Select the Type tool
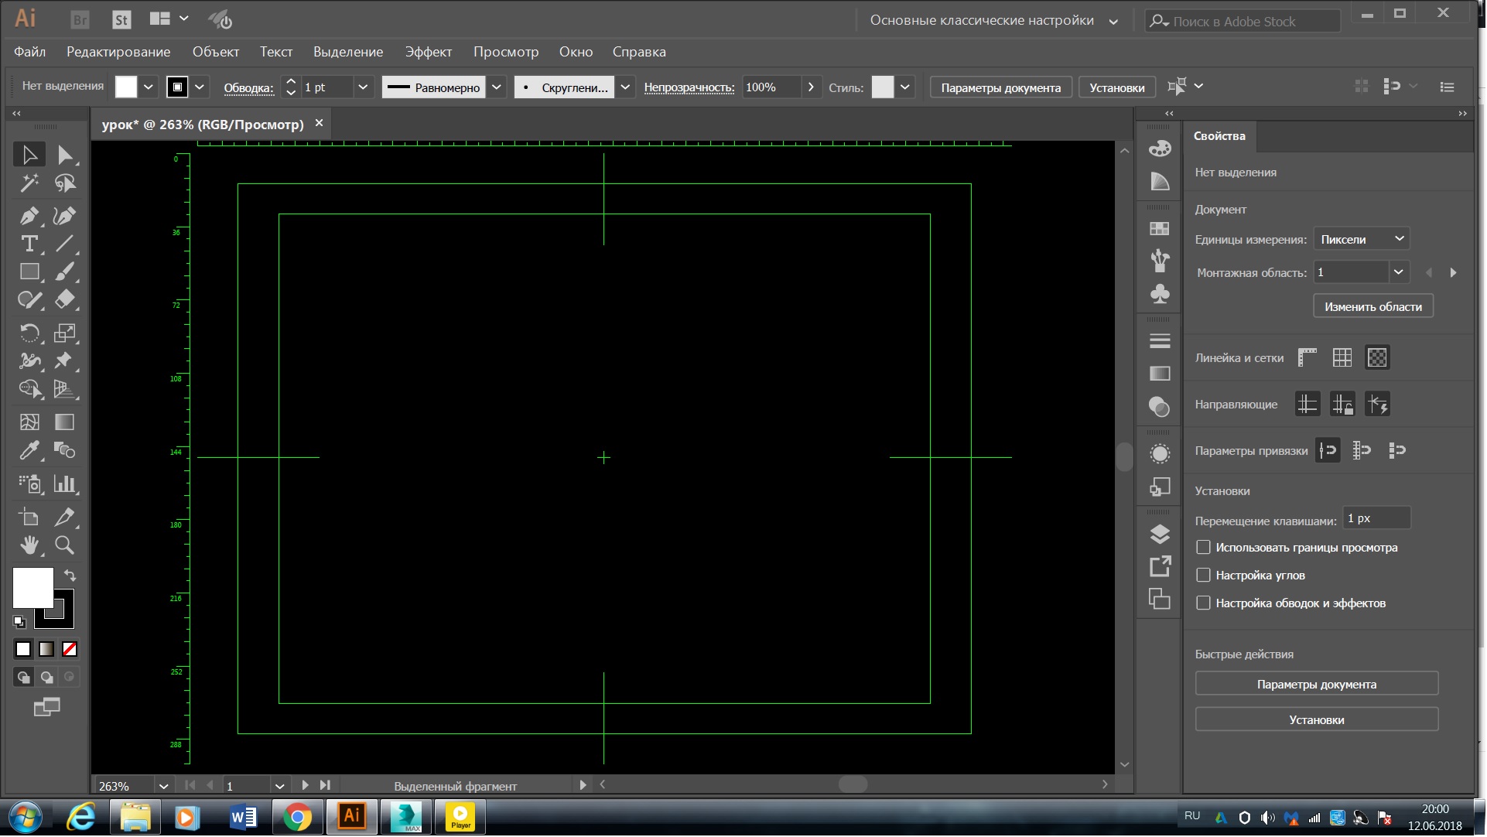The width and height of the screenshot is (1487, 837). point(29,244)
